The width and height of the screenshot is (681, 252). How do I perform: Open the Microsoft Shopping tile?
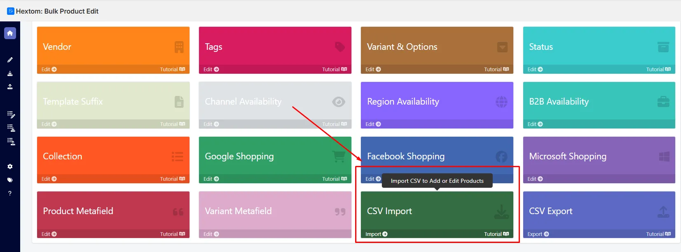click(599, 156)
